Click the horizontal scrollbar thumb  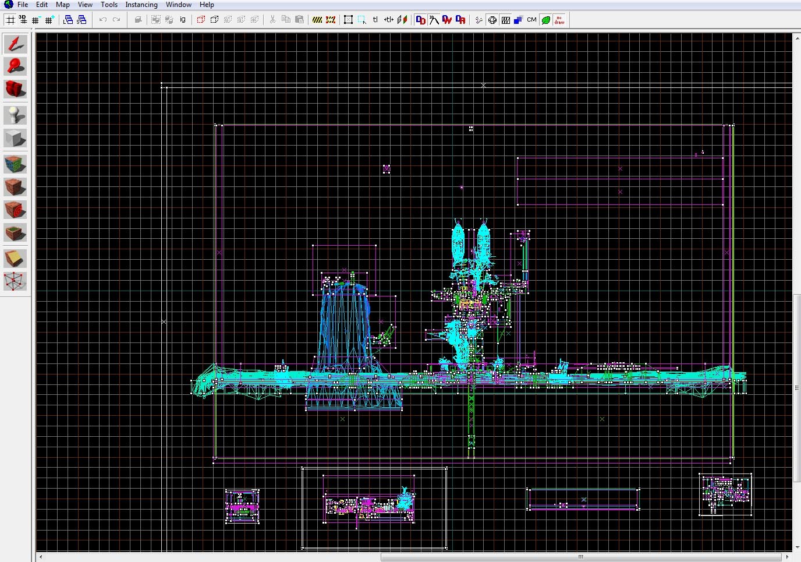(580, 557)
